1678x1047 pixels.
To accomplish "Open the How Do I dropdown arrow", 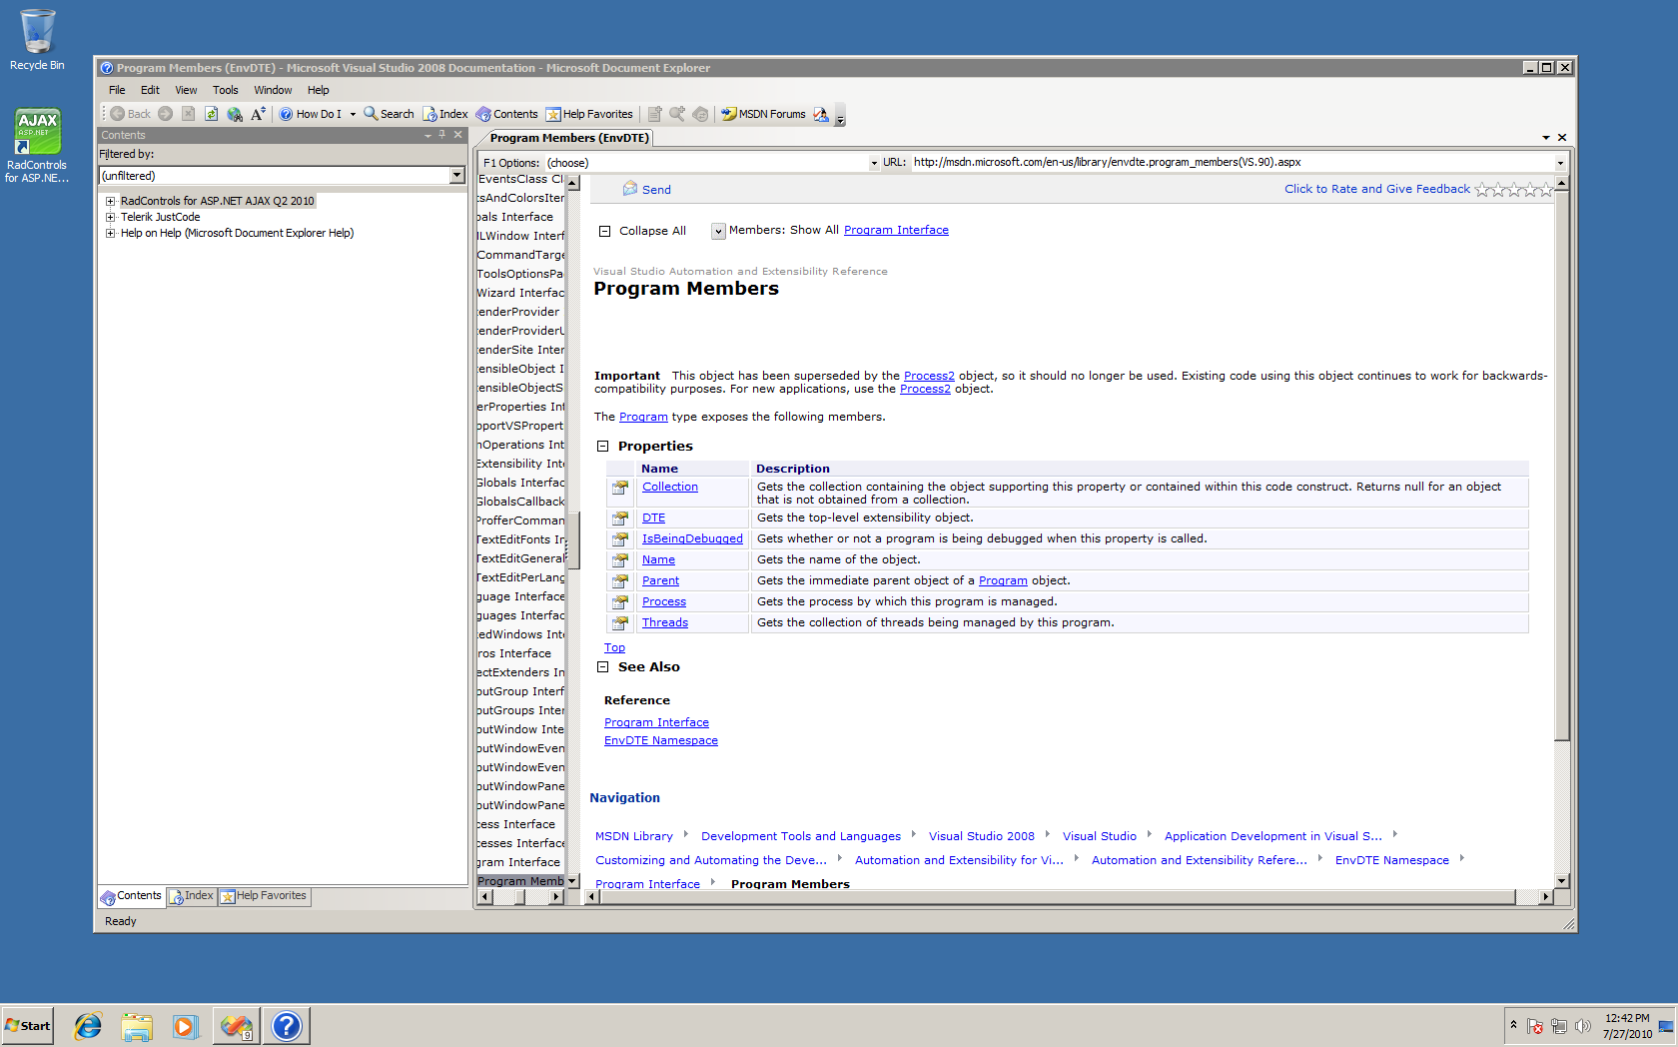I will tap(353, 114).
